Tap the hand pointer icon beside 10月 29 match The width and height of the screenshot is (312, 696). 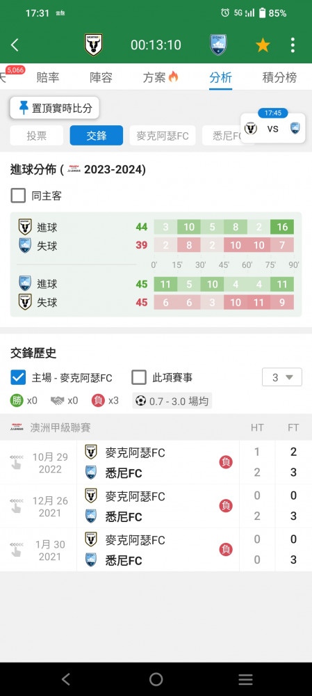pyautogui.click(x=16, y=463)
